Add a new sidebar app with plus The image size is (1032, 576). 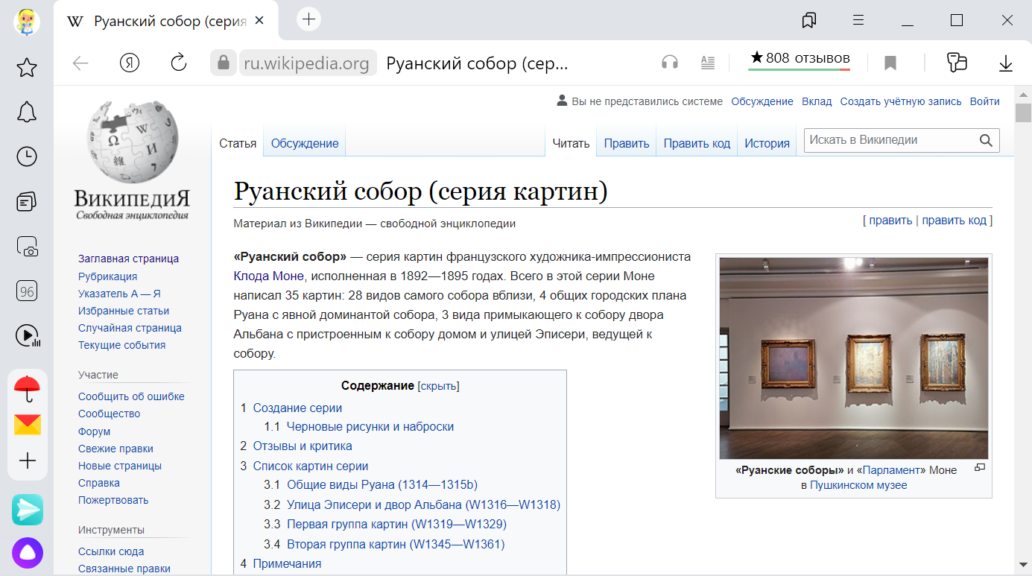28,461
